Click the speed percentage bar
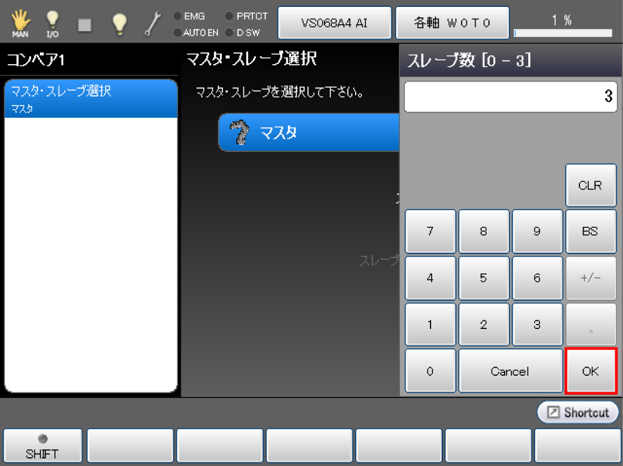The height and width of the screenshot is (466, 623). [563, 32]
